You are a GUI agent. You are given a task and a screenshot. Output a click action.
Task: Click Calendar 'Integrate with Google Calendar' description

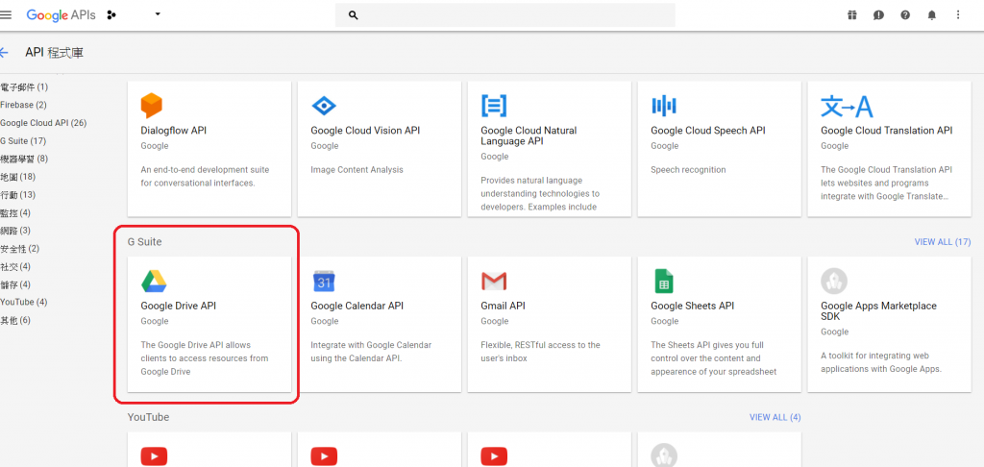pyautogui.click(x=371, y=352)
